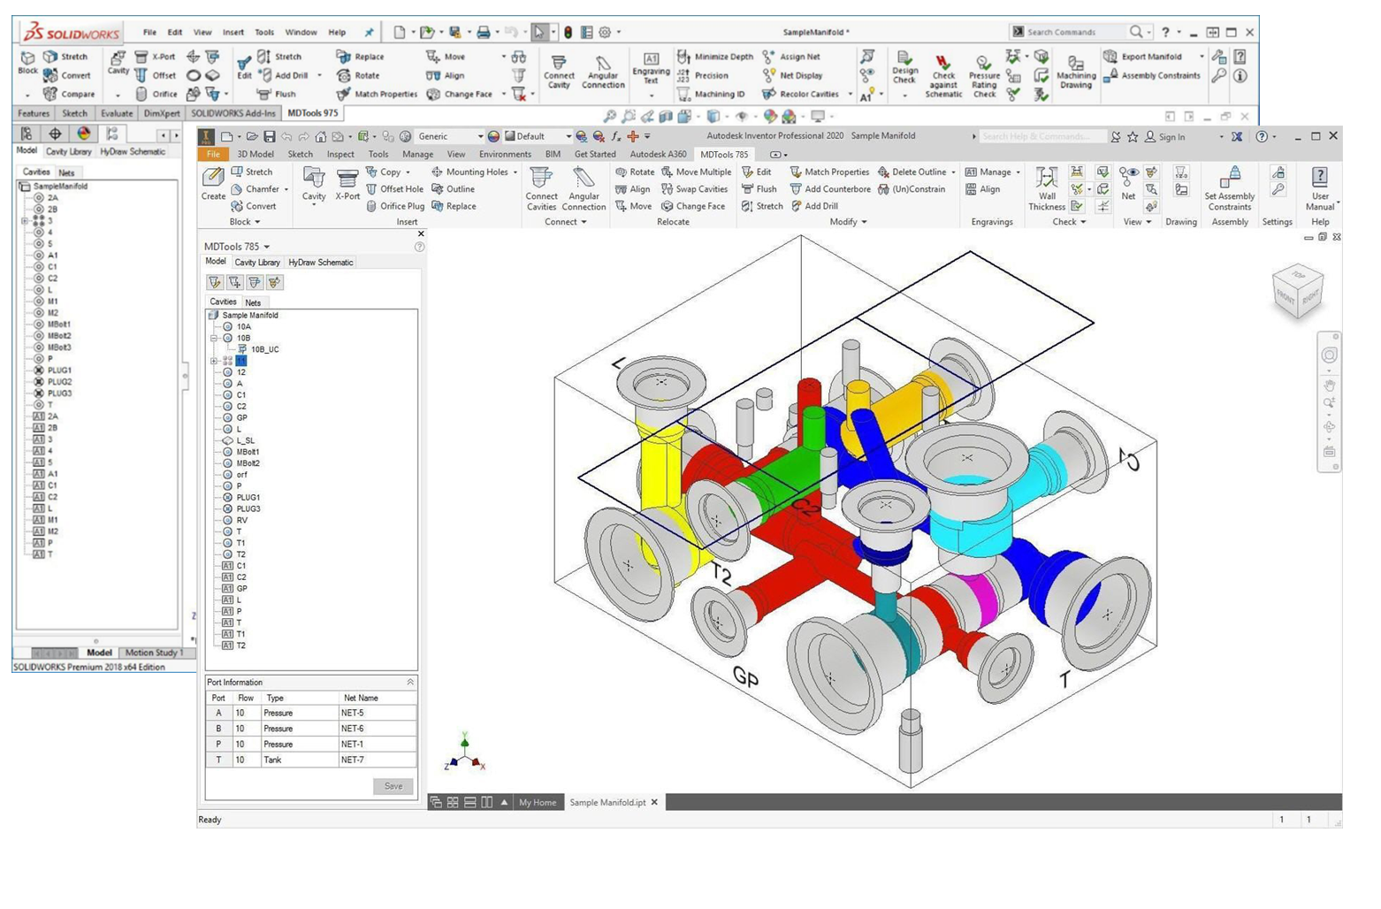Select Add Drill in Inventor Modify group
The image size is (1381, 909).
tap(814, 206)
